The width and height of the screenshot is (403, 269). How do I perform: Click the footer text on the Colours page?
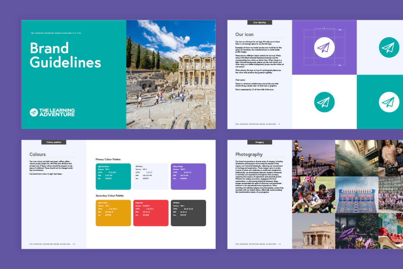52,244
